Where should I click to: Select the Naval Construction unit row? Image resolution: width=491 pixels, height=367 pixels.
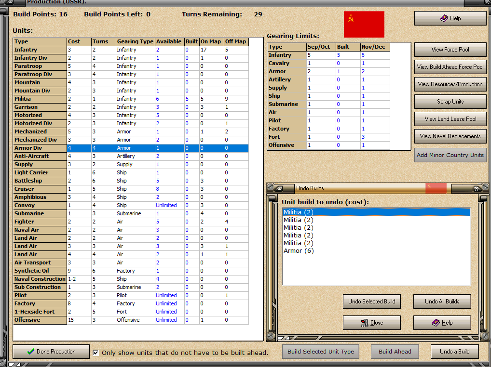(131, 279)
